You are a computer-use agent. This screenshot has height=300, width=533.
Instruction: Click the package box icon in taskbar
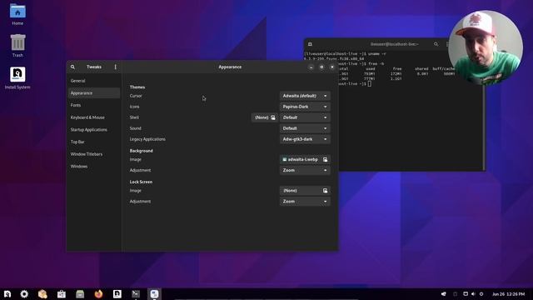tap(42, 294)
